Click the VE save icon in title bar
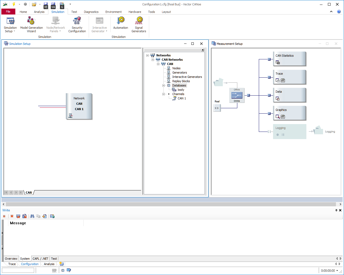The width and height of the screenshot is (344, 275). coord(46,5)
